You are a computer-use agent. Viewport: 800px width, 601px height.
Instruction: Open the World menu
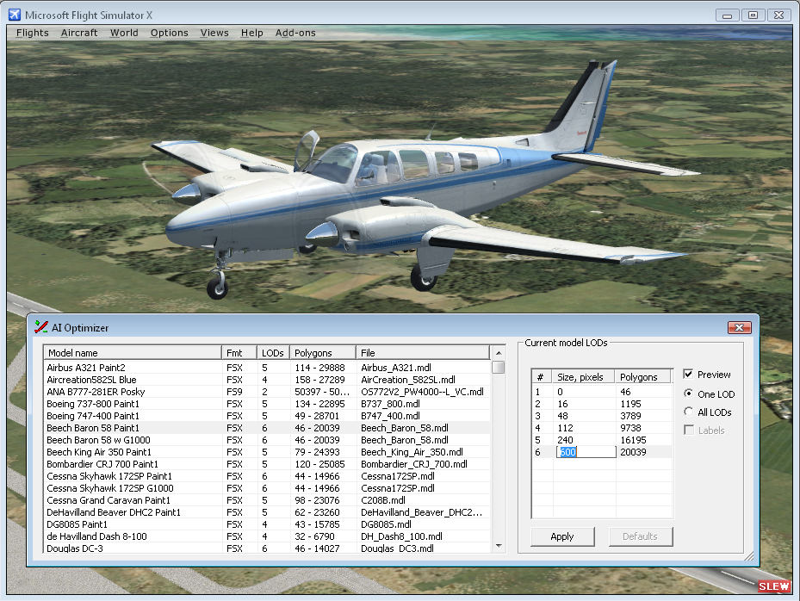click(x=124, y=33)
